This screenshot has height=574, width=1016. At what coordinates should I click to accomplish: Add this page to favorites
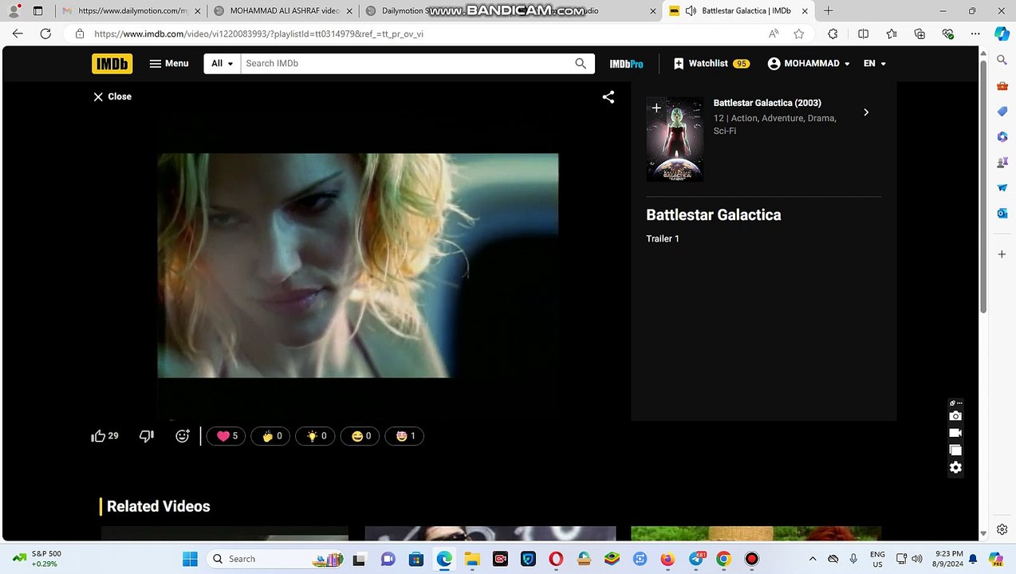[799, 33]
